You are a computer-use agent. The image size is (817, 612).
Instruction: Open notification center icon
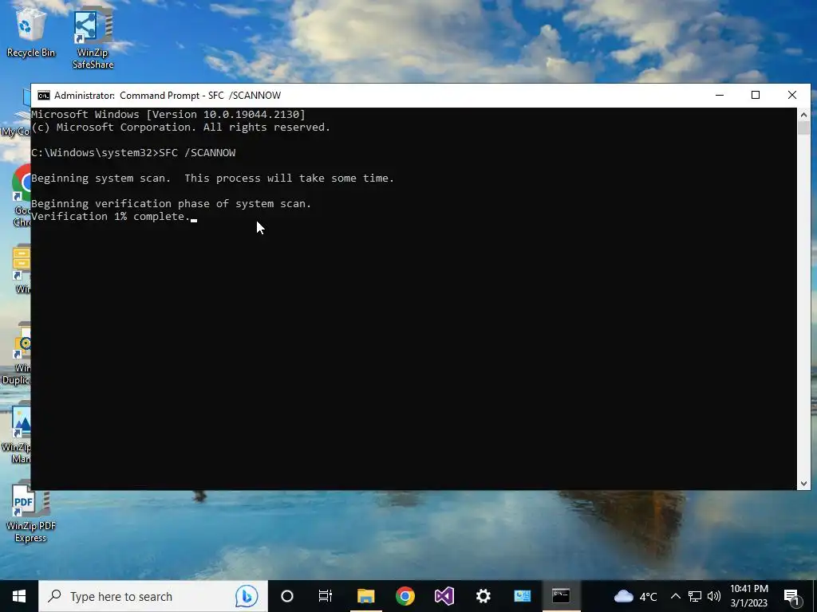coord(792,596)
